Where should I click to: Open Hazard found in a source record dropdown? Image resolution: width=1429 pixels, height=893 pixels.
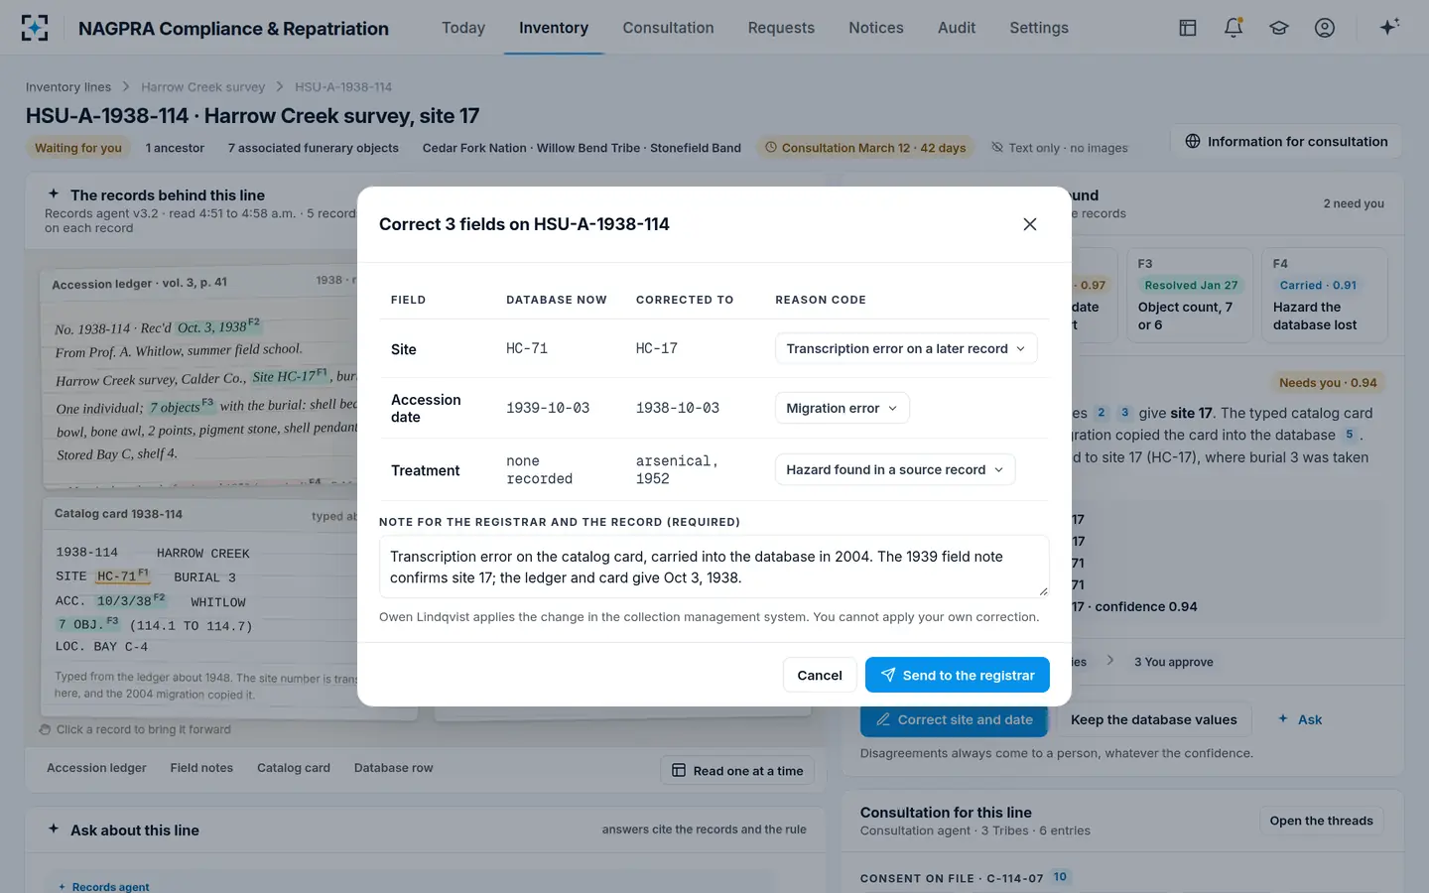point(895,469)
